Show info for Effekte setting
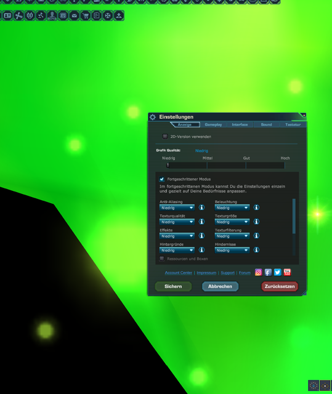 pyautogui.click(x=201, y=236)
